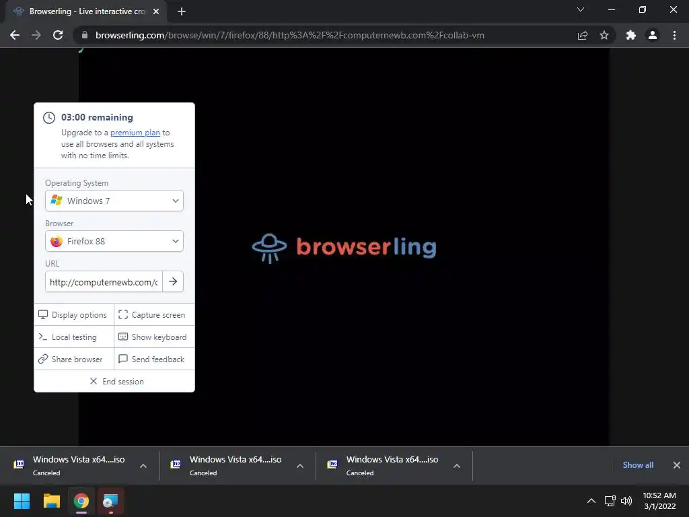This screenshot has height=517, width=689.
Task: Open the volume tray icon
Action: (626, 501)
